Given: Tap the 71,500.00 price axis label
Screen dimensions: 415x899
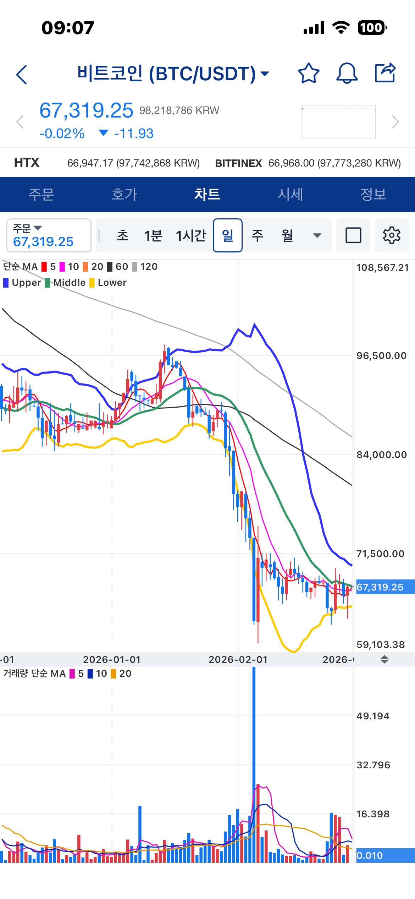Looking at the screenshot, I should (x=380, y=554).
